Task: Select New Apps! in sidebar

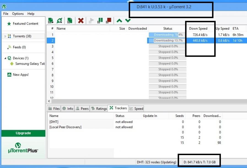Action: [21, 75]
